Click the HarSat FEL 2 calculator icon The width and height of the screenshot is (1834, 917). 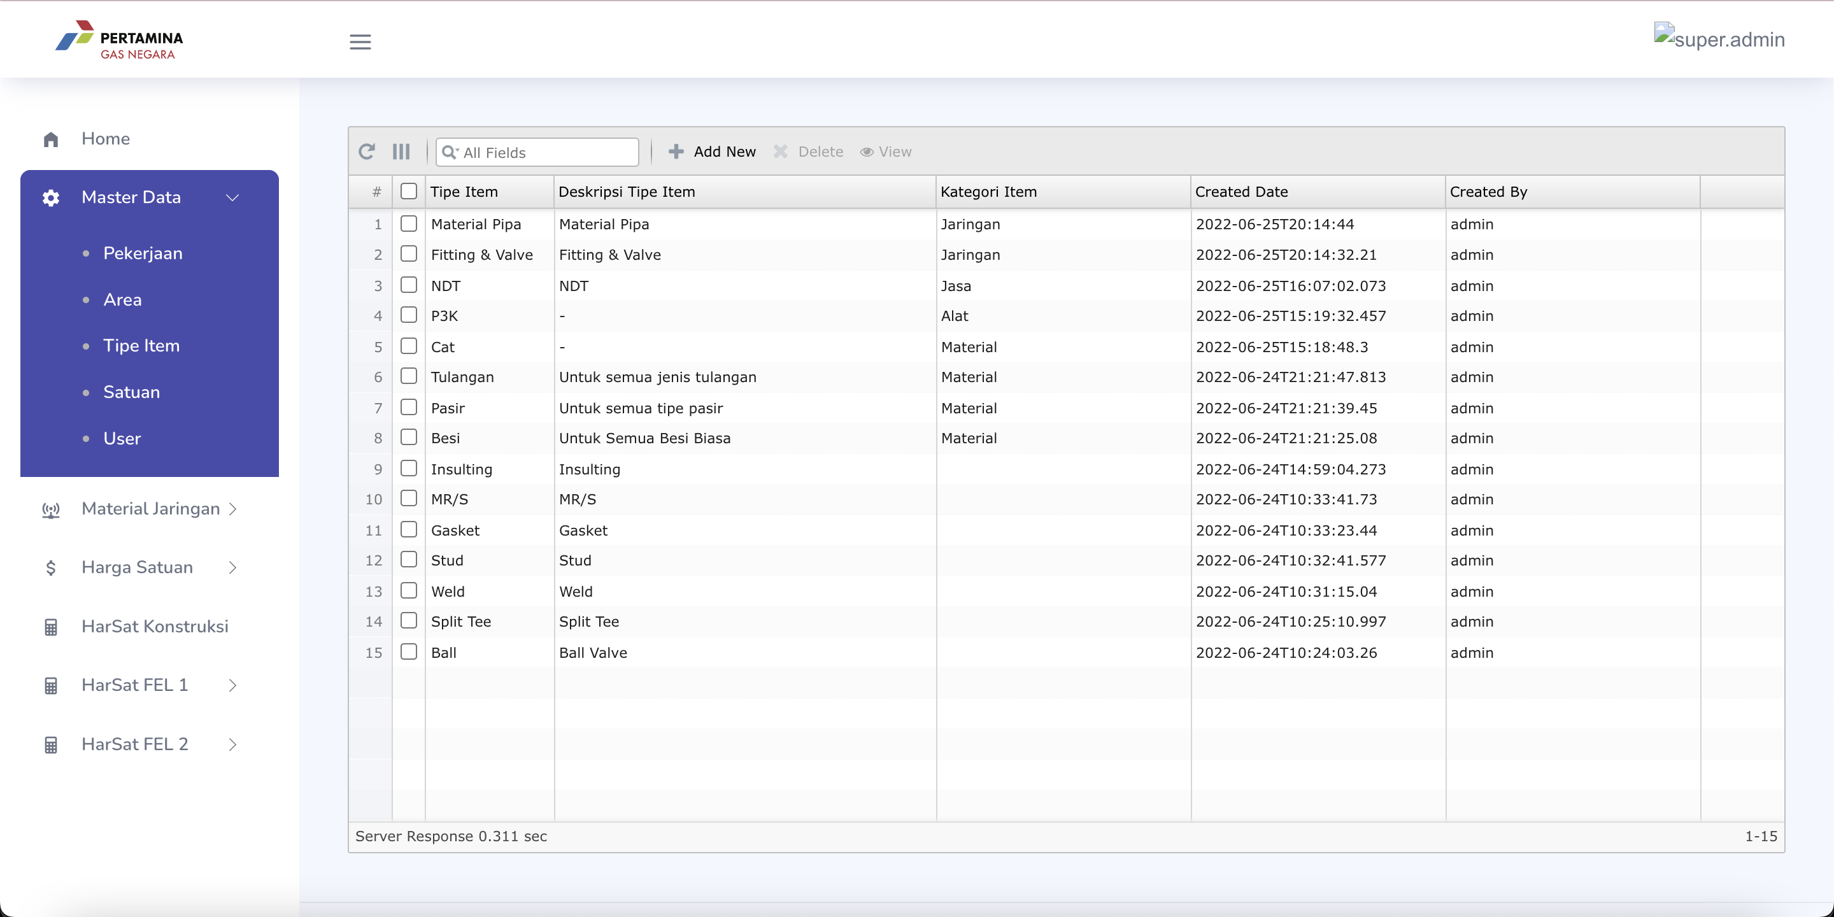(x=50, y=746)
